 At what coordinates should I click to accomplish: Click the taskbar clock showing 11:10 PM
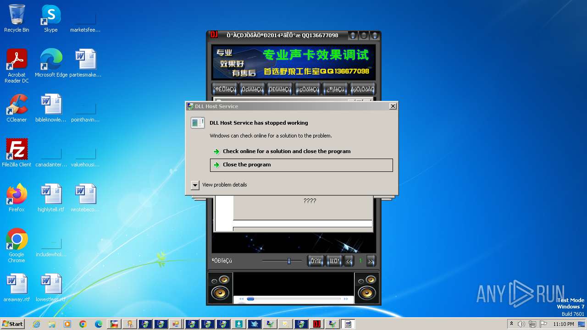(x=564, y=324)
